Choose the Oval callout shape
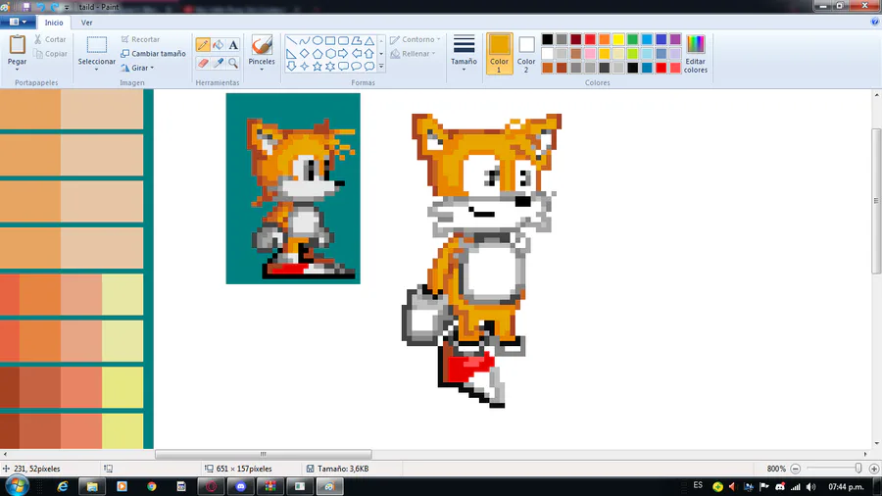This screenshot has width=882, height=496. click(356, 67)
